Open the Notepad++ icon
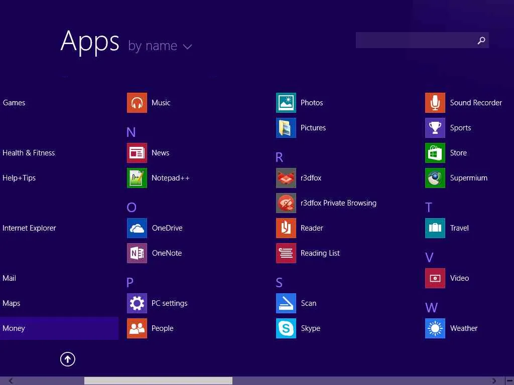Image resolution: width=514 pixels, height=385 pixels. (137, 178)
